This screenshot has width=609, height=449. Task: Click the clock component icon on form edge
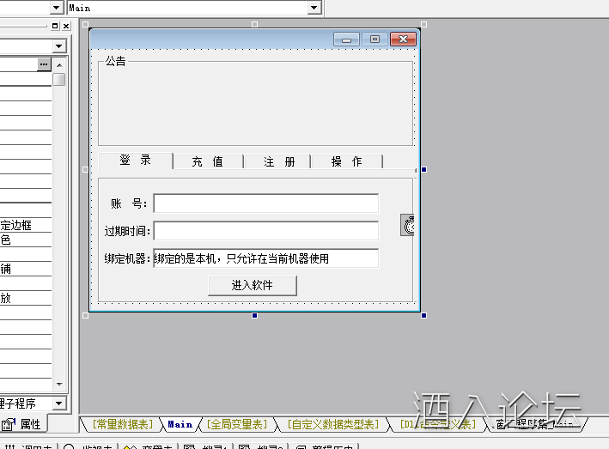point(408,225)
